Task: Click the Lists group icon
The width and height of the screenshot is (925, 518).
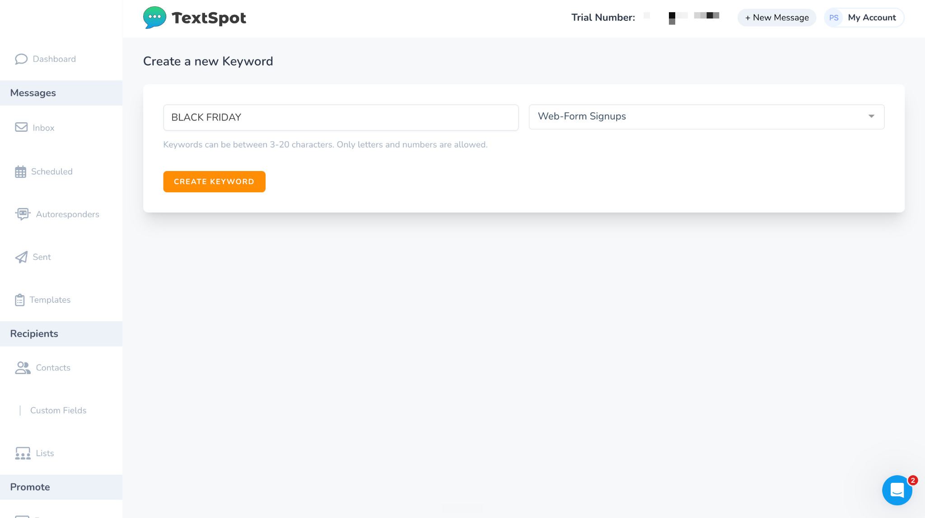Action: (x=23, y=453)
